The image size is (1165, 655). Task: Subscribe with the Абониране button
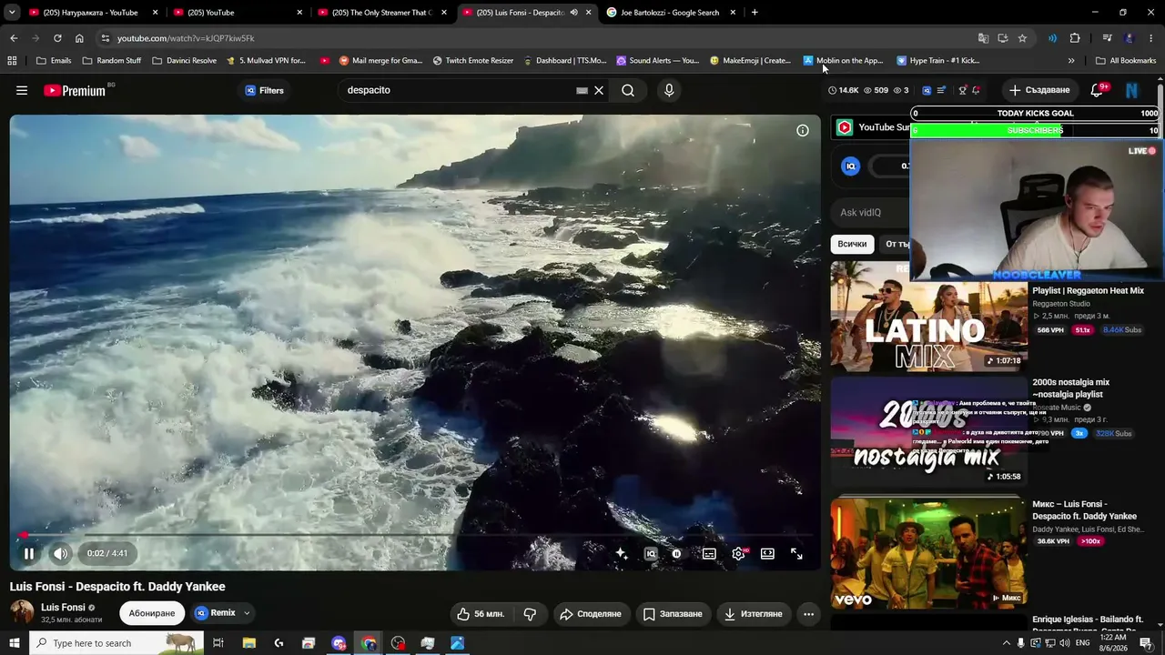(152, 613)
